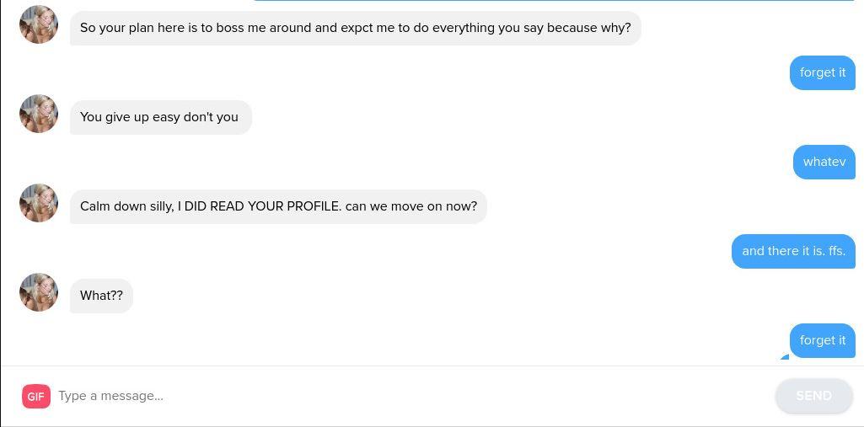The image size is (864, 427).
Task: Click avatar beside the 'Calm down silly' message
Action: click(39, 203)
